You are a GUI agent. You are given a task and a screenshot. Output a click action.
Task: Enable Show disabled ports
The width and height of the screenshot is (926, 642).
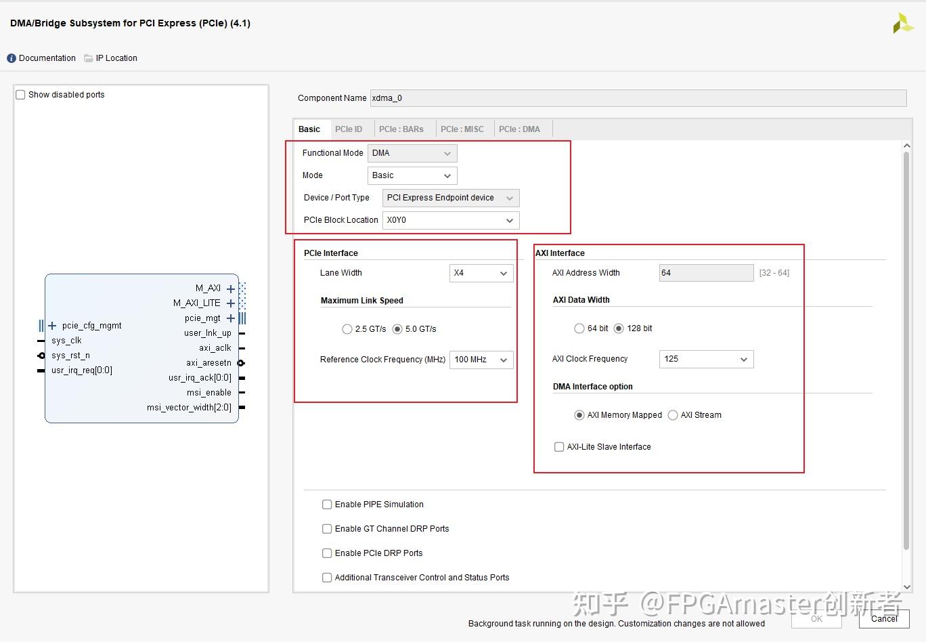[x=20, y=94]
